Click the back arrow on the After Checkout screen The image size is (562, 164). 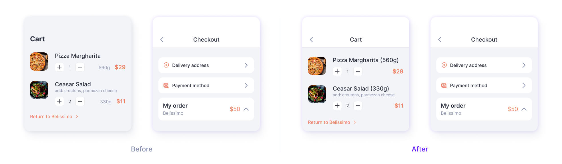pos(440,40)
